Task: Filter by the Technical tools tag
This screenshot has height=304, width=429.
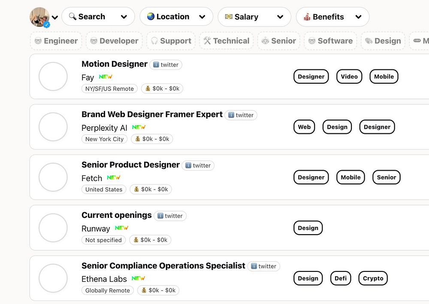Action: coord(227,41)
